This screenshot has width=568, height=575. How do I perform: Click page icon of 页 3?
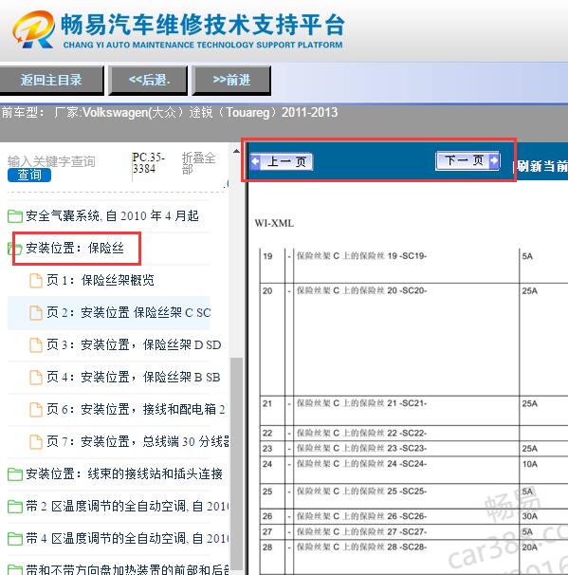(x=36, y=345)
